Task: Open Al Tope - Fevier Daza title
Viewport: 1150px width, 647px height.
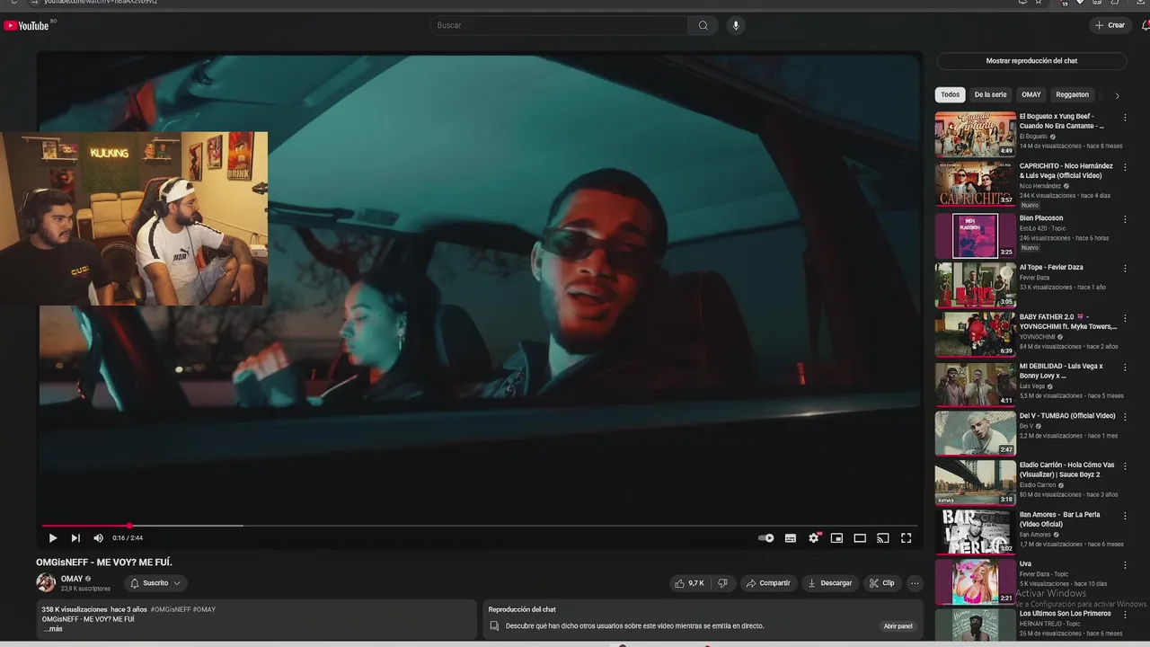Action: coord(1051,267)
